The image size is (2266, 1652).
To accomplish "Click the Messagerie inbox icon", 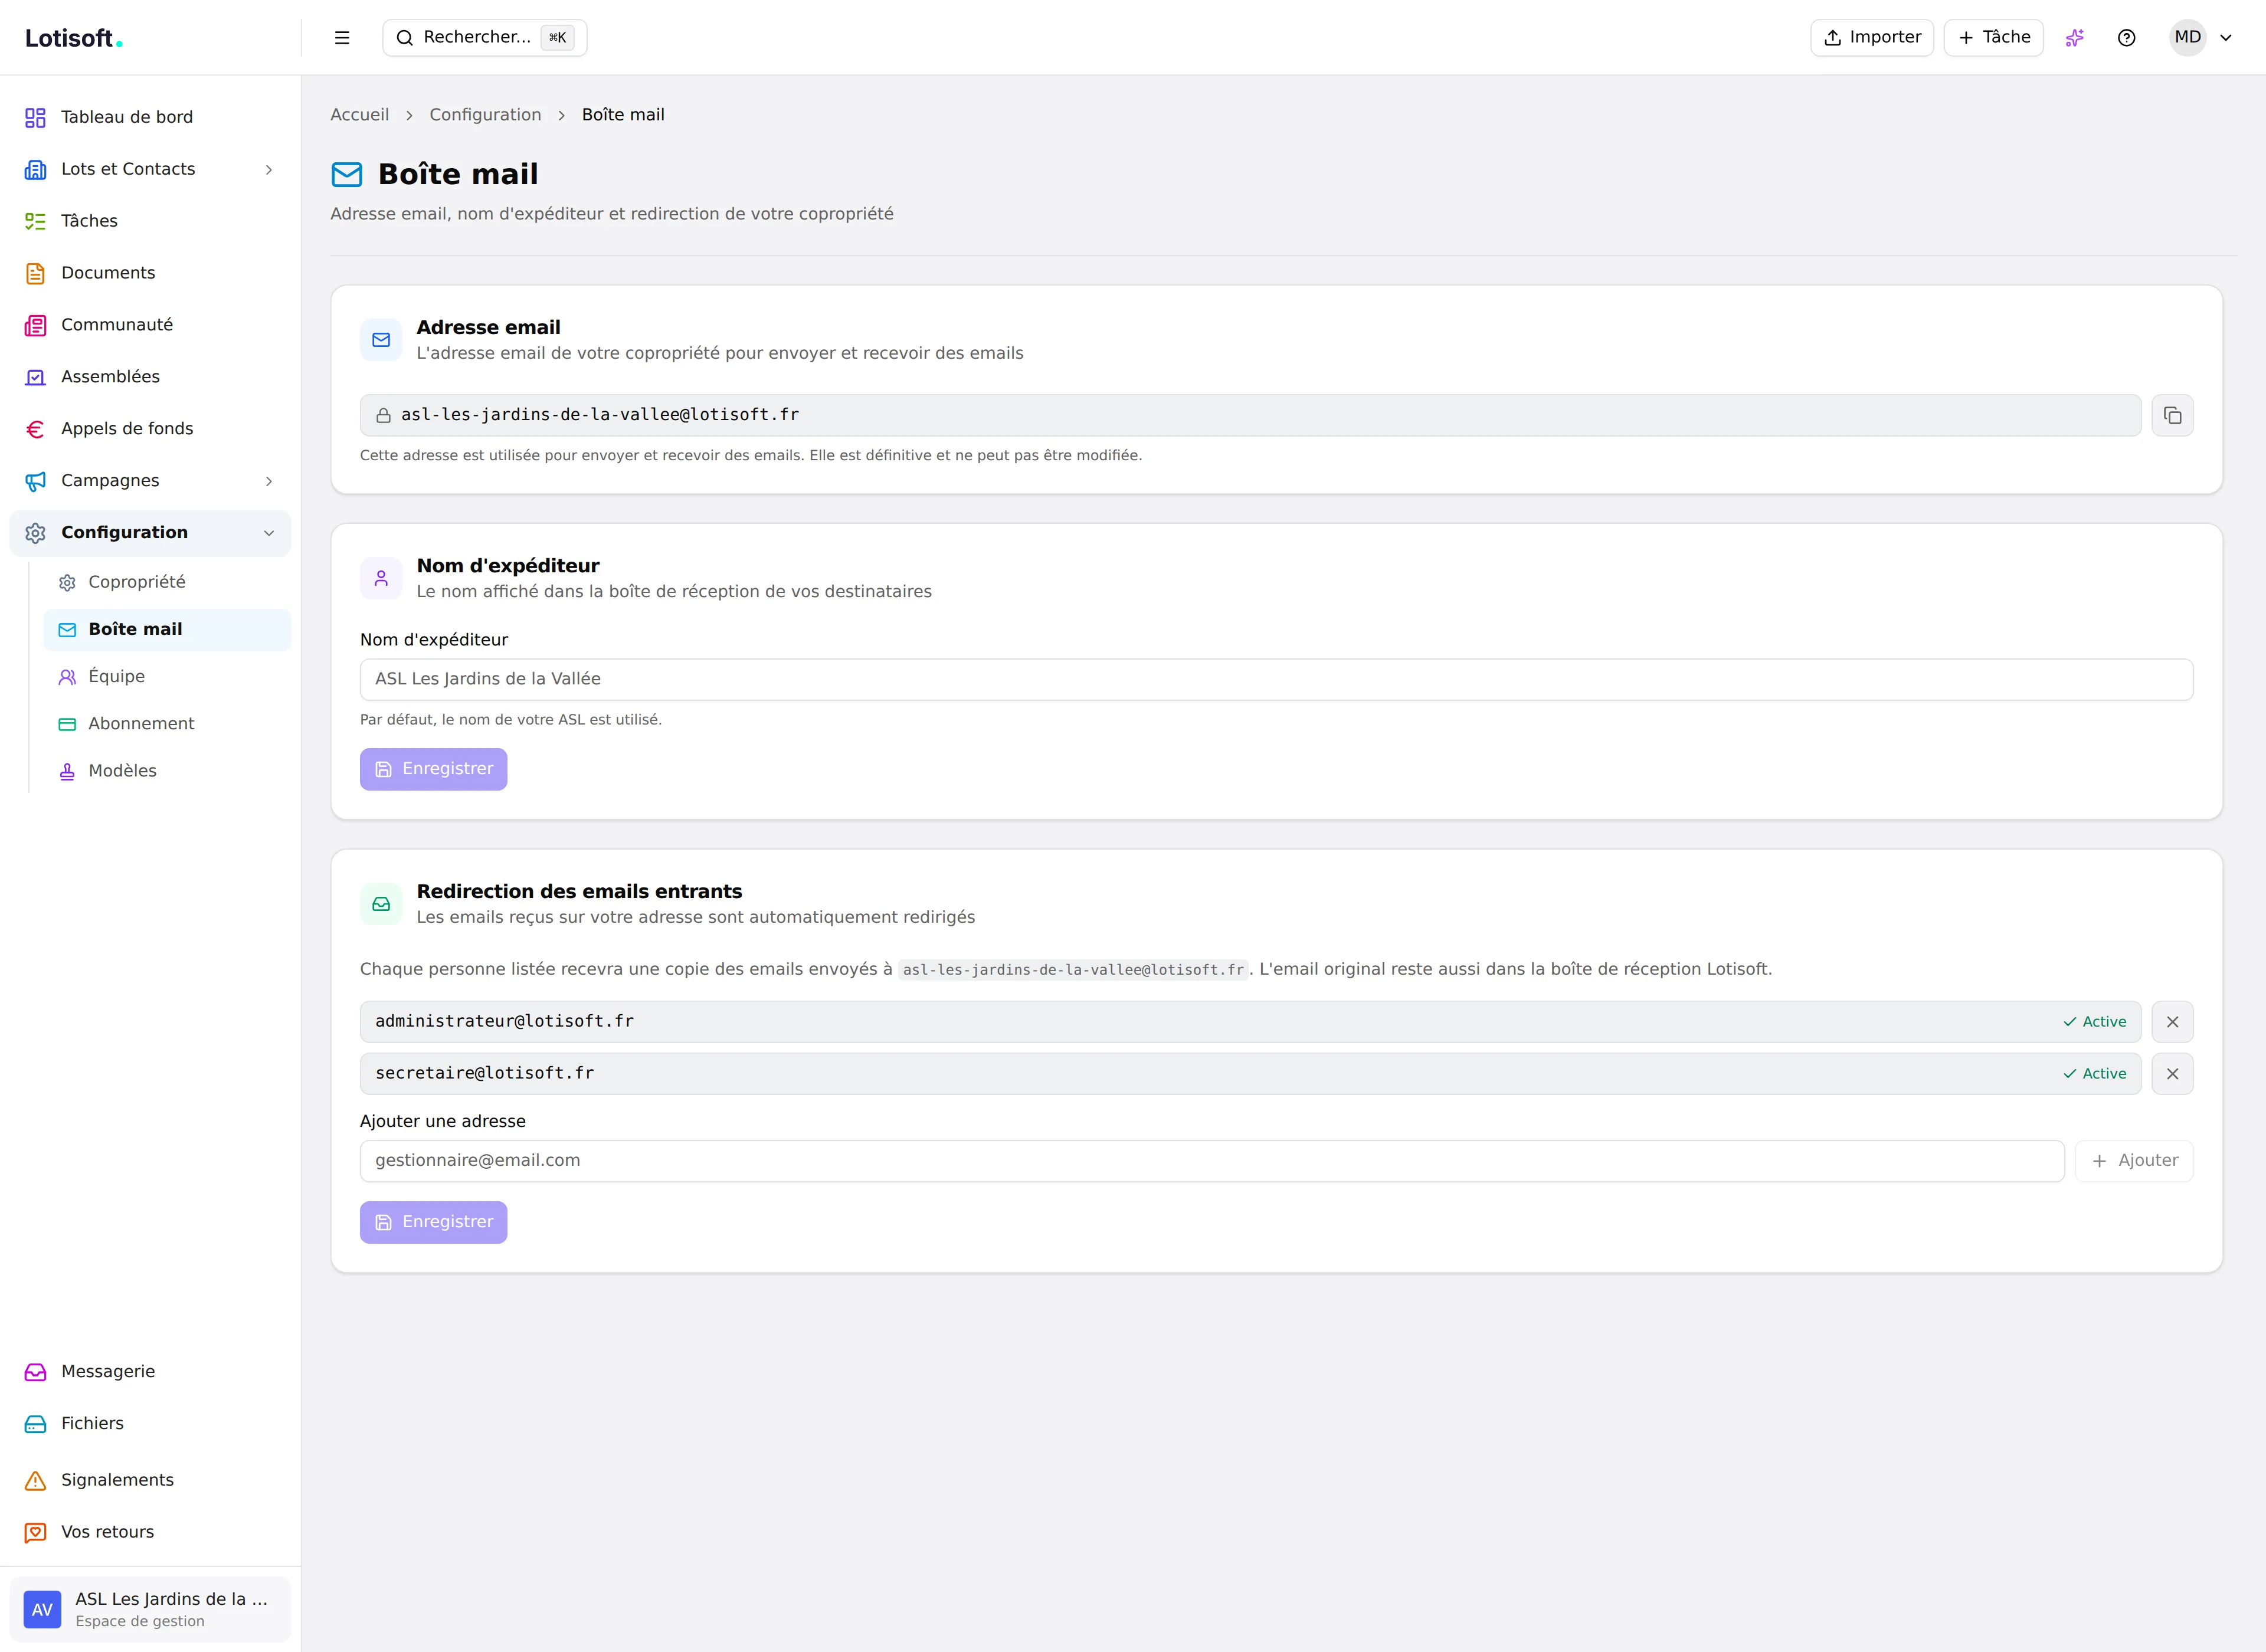I will (x=35, y=1372).
